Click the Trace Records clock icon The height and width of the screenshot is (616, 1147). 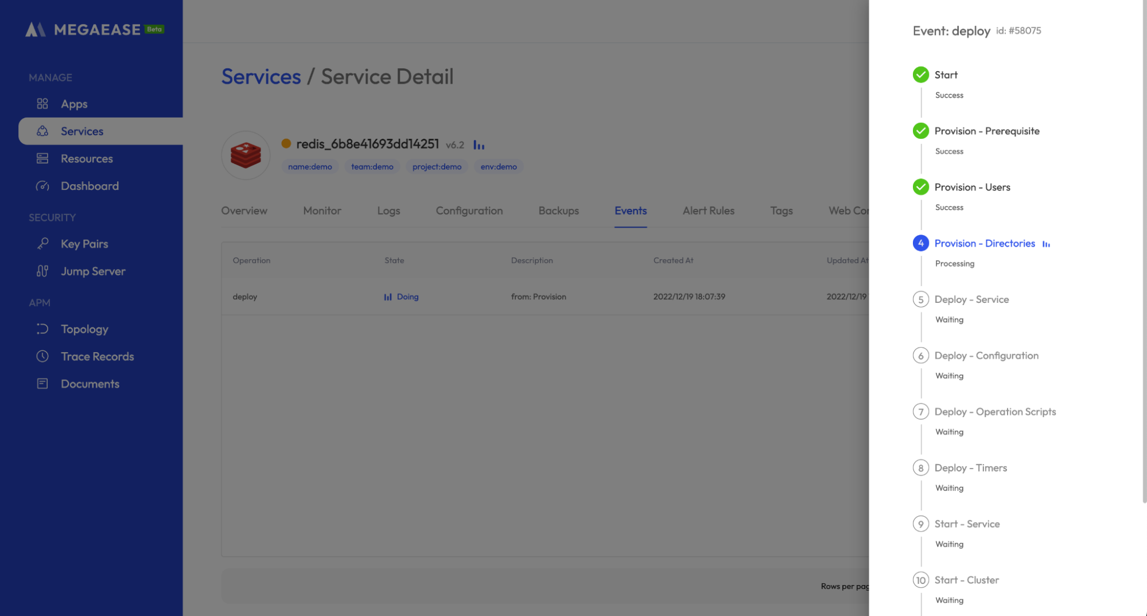pyautogui.click(x=42, y=356)
